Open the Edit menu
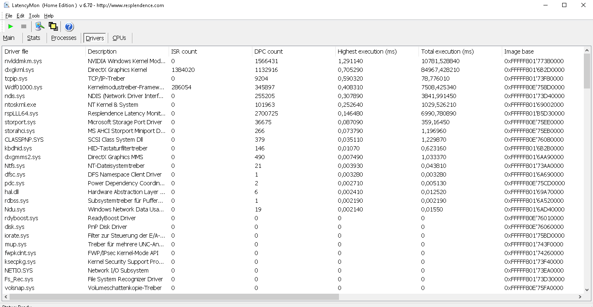This screenshot has height=307, width=593. click(20, 16)
